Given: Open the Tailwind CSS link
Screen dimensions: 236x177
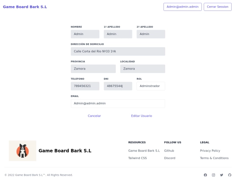Looking at the screenshot, I should 138,158.
